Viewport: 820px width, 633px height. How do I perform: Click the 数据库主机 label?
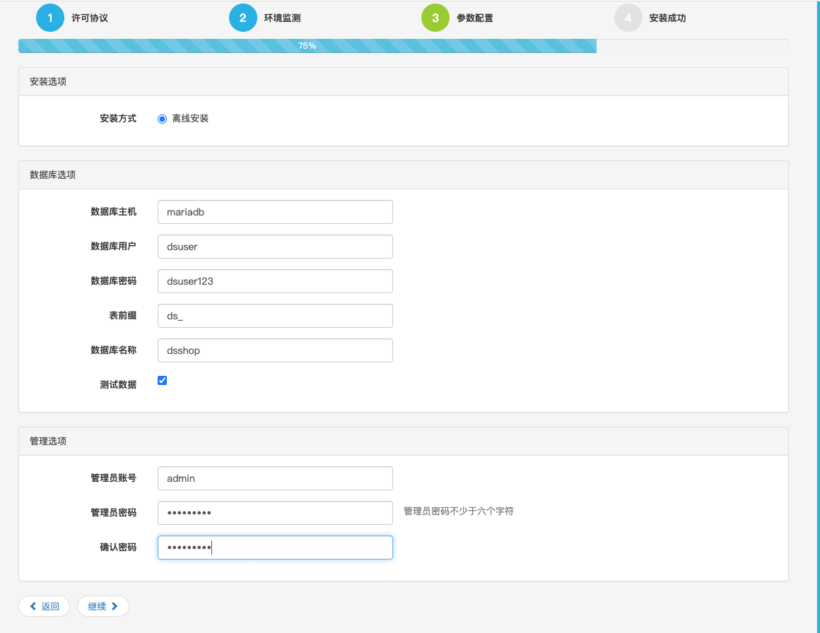[x=114, y=212]
